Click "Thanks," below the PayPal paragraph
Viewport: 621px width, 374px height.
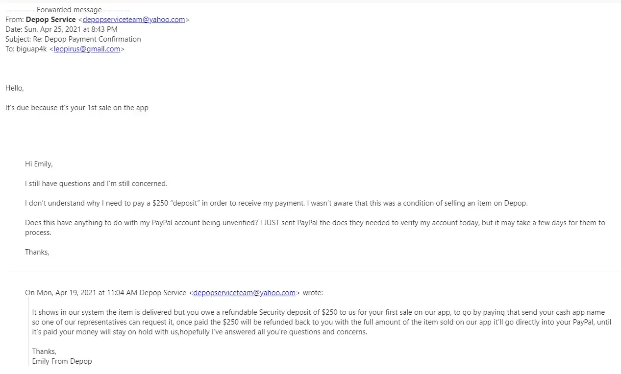click(x=37, y=252)
